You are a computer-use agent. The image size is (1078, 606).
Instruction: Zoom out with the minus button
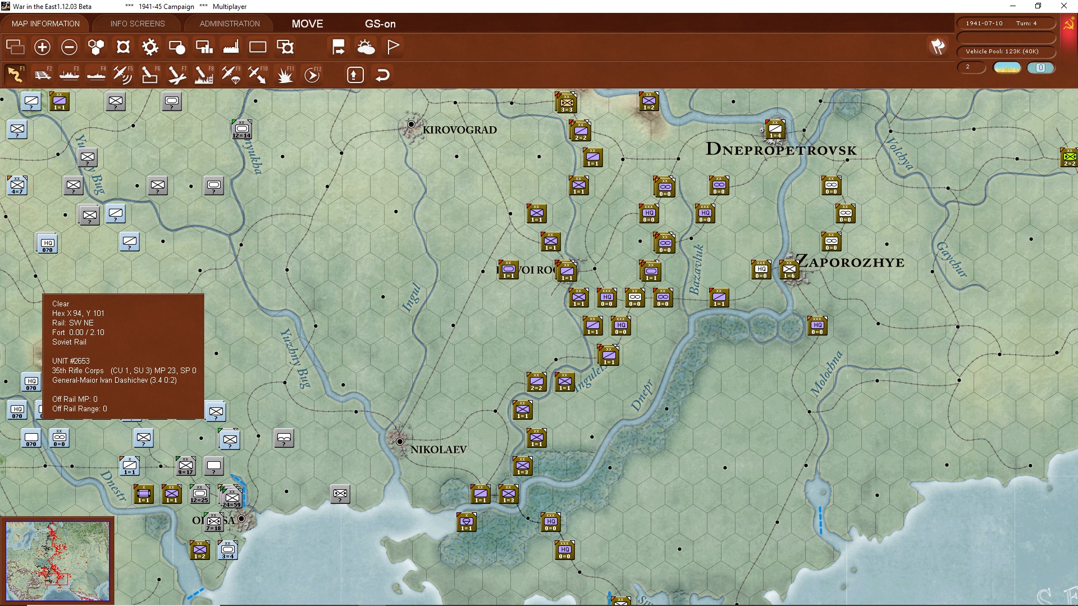[69, 47]
